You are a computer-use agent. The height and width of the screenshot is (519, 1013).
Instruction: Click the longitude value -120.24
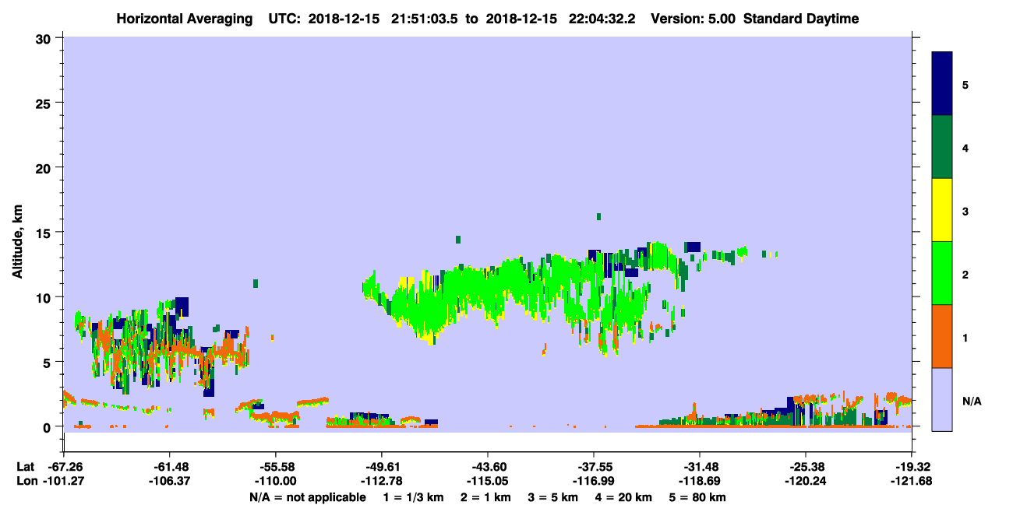805,481
